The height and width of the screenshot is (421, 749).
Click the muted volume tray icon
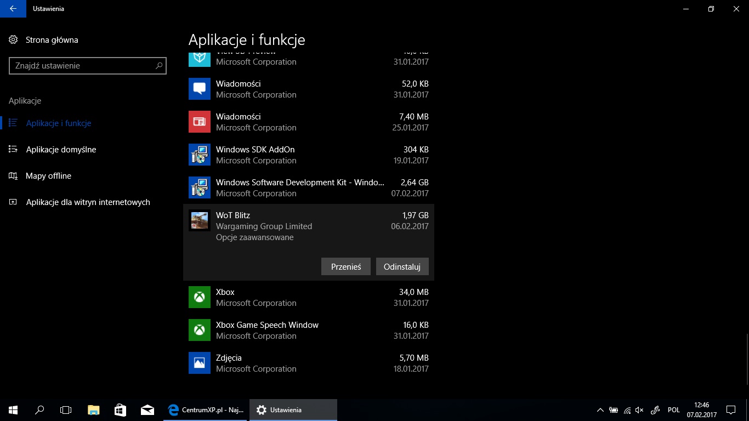coord(640,410)
